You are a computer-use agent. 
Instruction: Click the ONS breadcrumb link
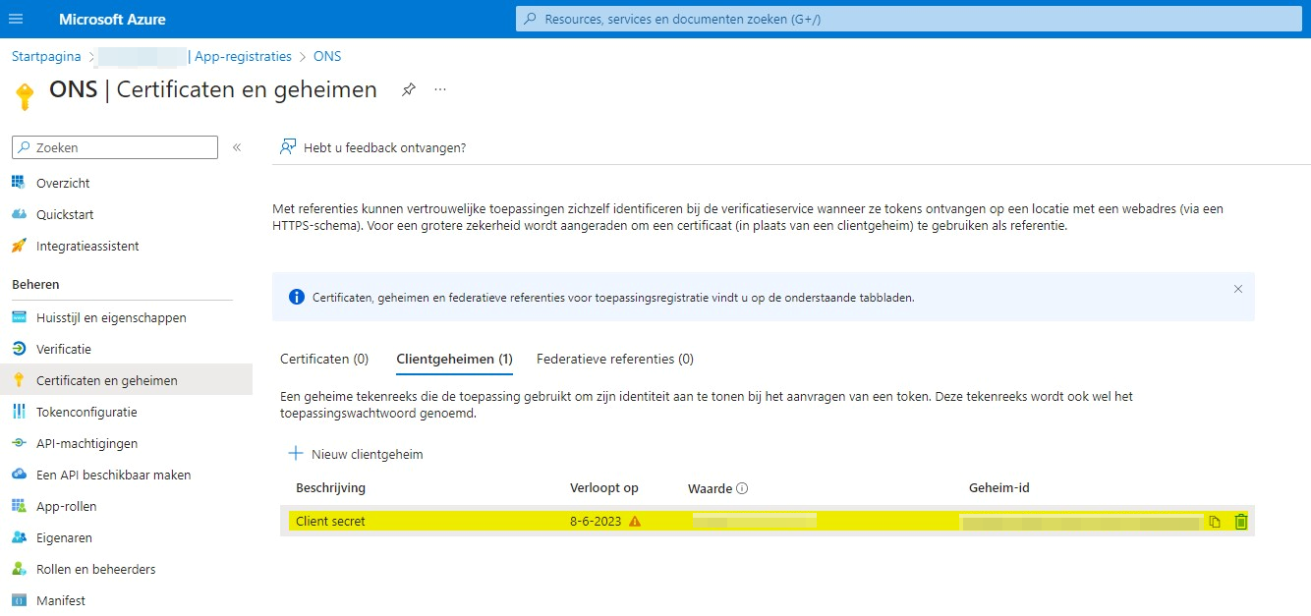327,56
